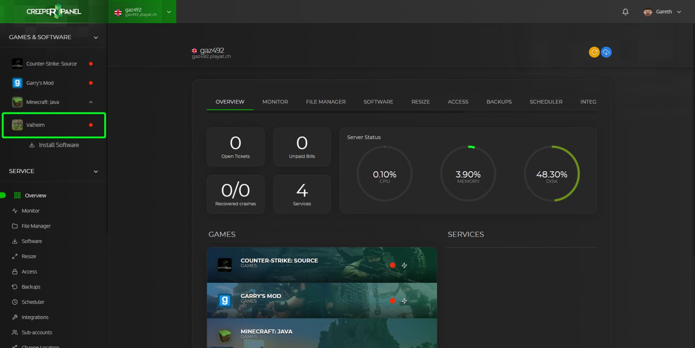
Task: Open the Integ tab
Action: [588, 102]
